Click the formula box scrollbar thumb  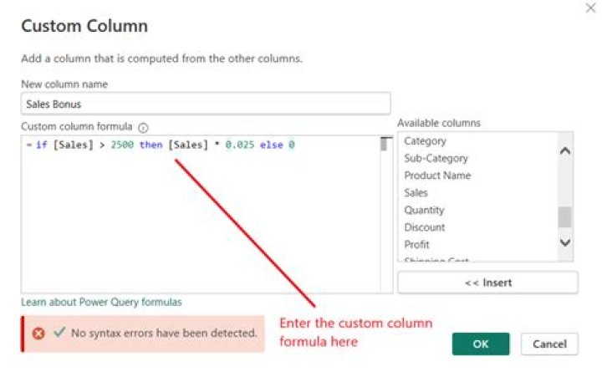pyautogui.click(x=385, y=145)
